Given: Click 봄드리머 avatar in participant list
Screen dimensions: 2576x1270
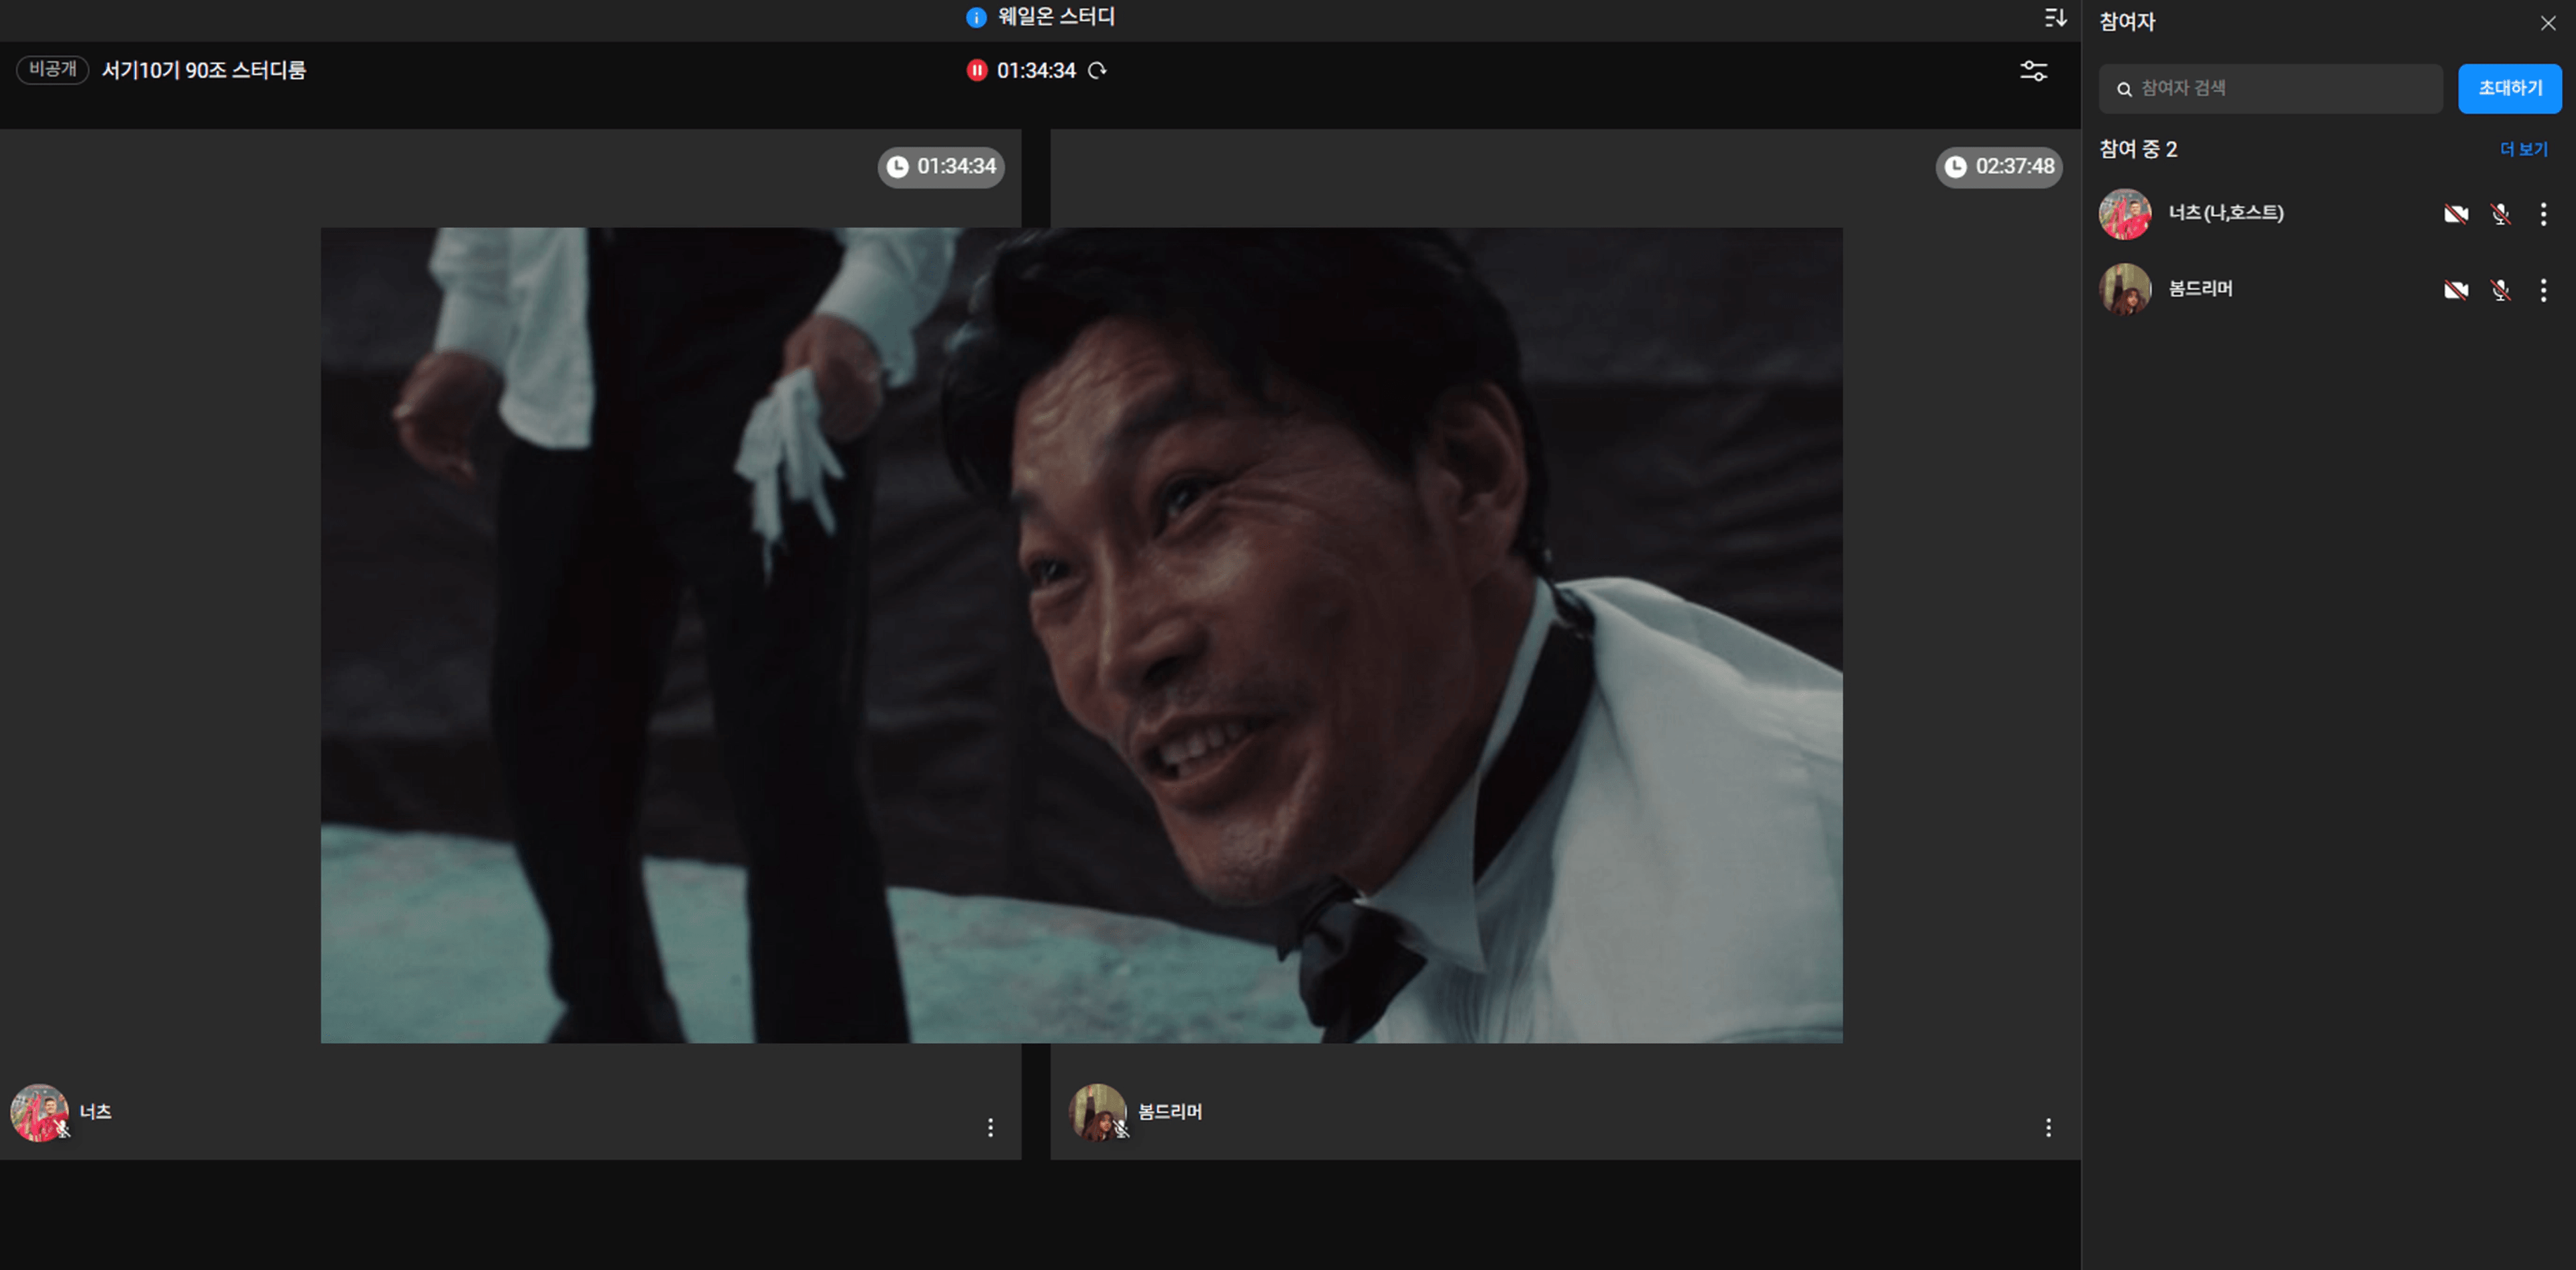Looking at the screenshot, I should pyautogui.click(x=2125, y=289).
